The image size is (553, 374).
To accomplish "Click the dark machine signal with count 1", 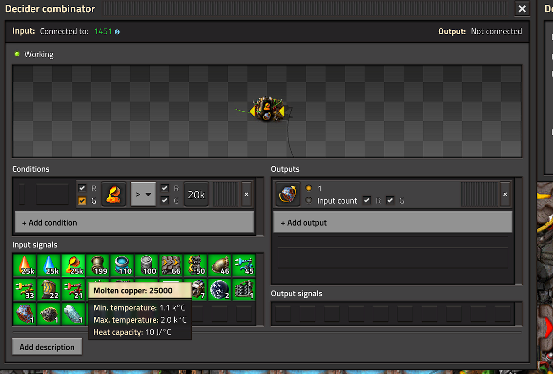I will (x=244, y=290).
